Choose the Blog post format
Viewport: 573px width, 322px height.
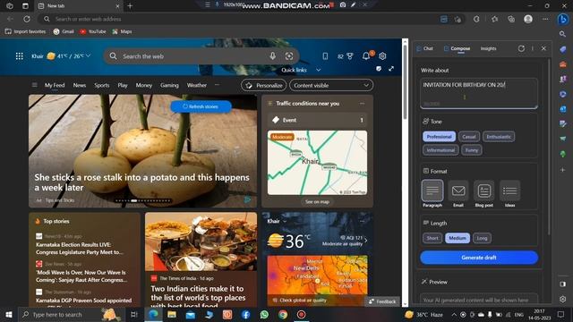pyautogui.click(x=483, y=193)
